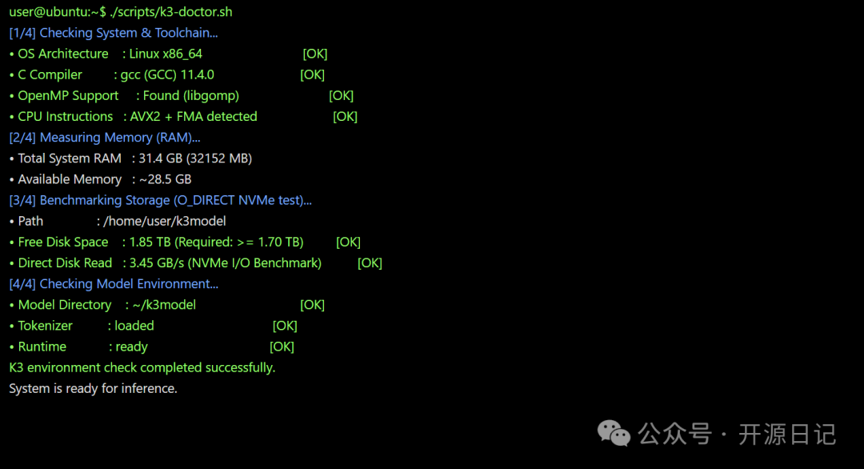Select the Checking System & Toolchain heading

pos(114,33)
